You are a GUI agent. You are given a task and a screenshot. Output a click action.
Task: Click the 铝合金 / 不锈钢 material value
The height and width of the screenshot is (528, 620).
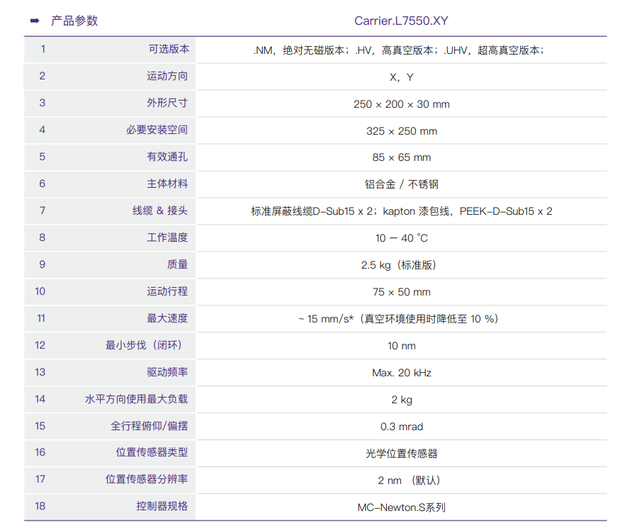401,184
